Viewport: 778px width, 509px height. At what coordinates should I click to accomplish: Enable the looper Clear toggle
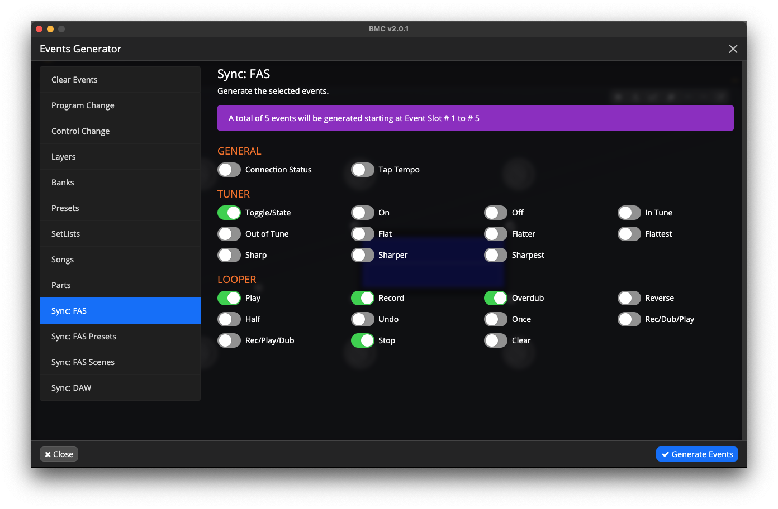496,340
